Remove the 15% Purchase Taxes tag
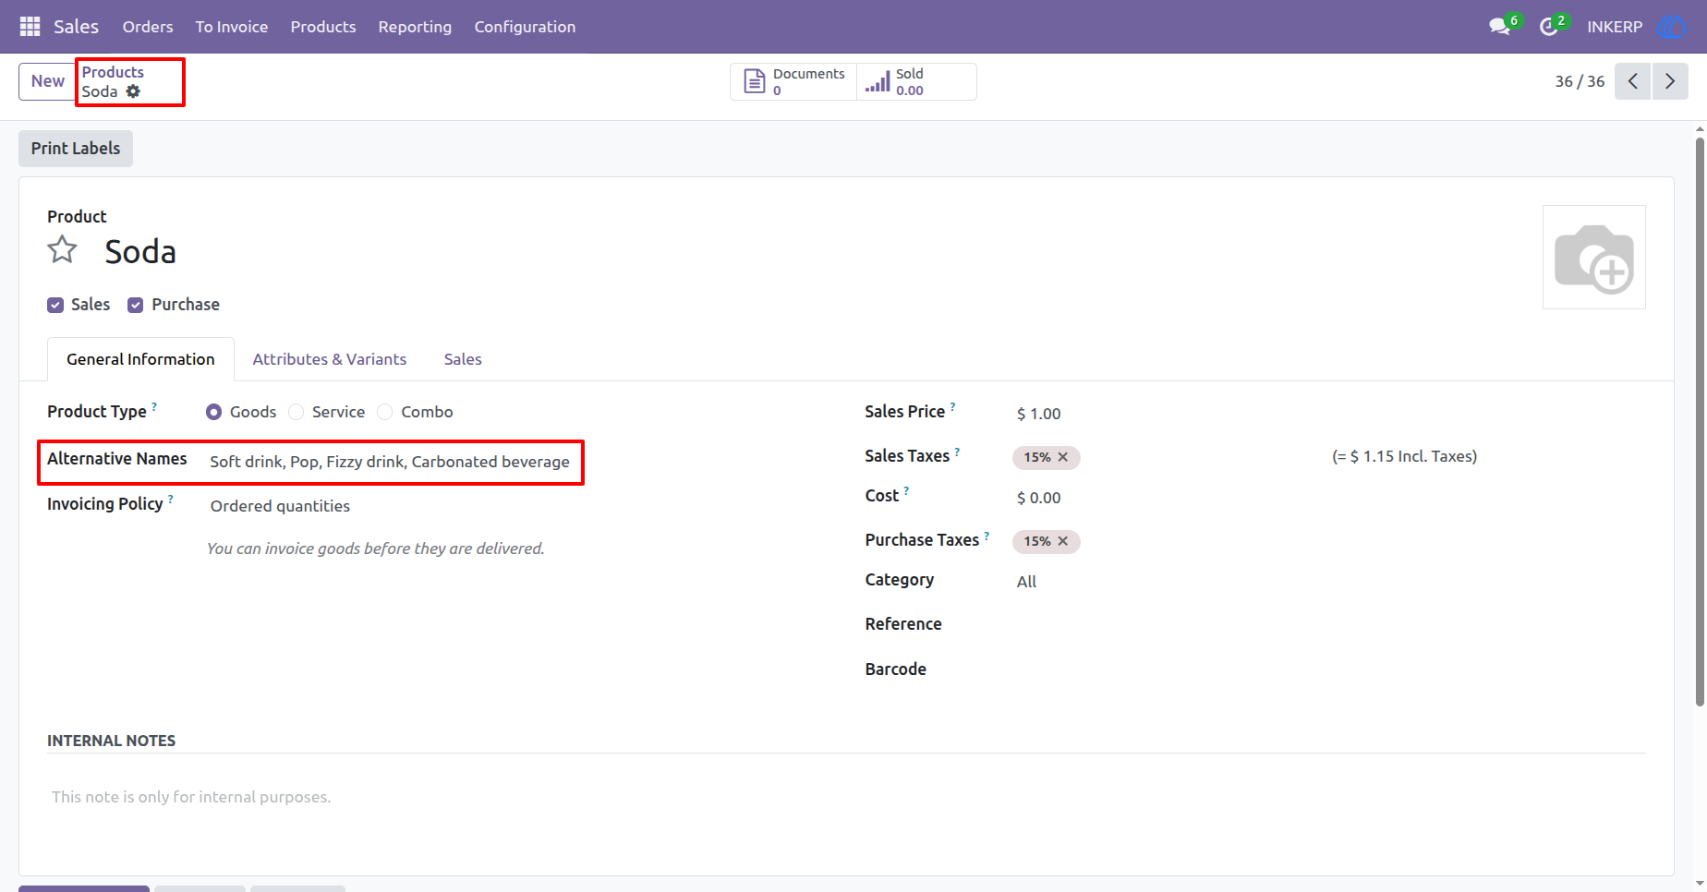This screenshot has height=892, width=1707. [x=1063, y=541]
